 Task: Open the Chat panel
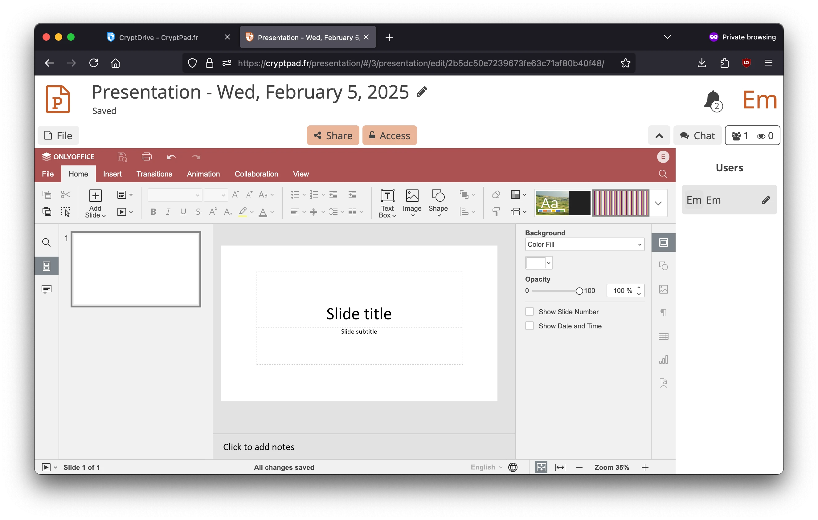[697, 135]
